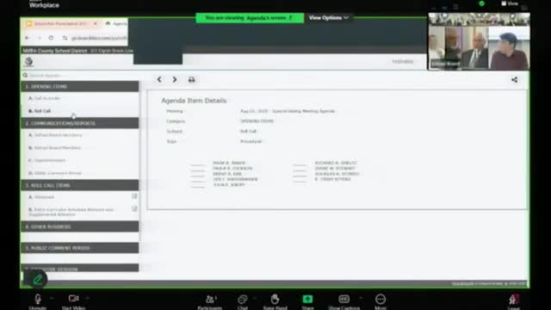
Task: Click the Raise Hand icon
Action: [275, 299]
